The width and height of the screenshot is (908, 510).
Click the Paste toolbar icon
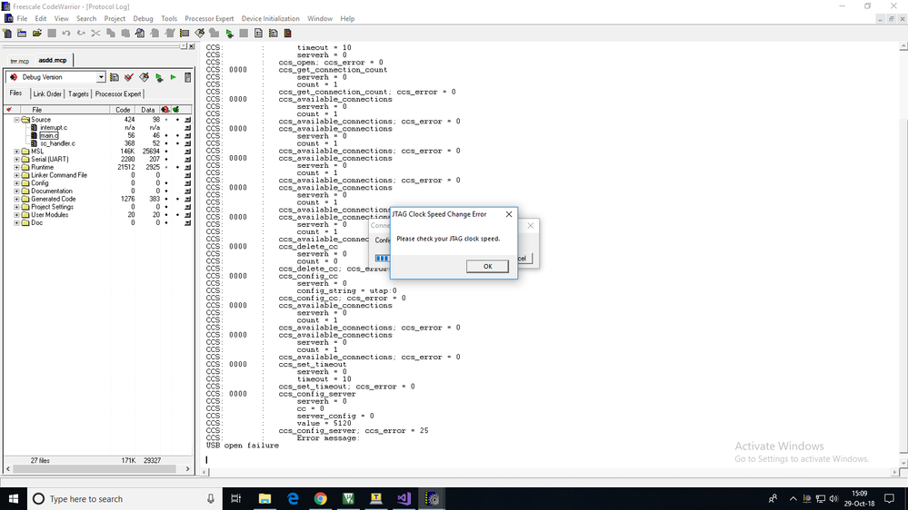[125, 34]
